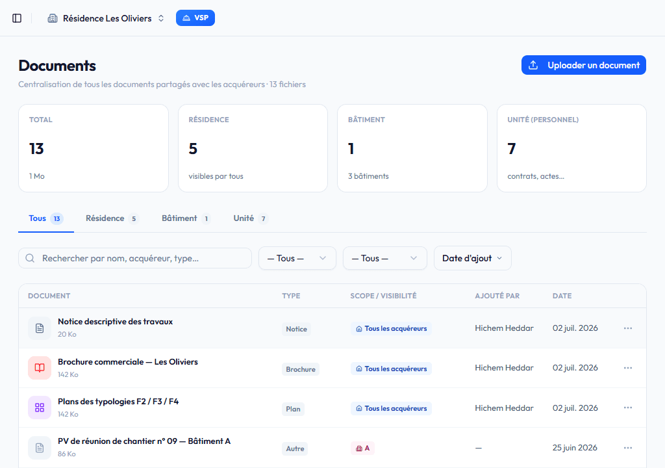Click the building icon beside Résidence Les Oliviers
Viewport: 665px width, 468px height.
pyautogui.click(x=53, y=18)
